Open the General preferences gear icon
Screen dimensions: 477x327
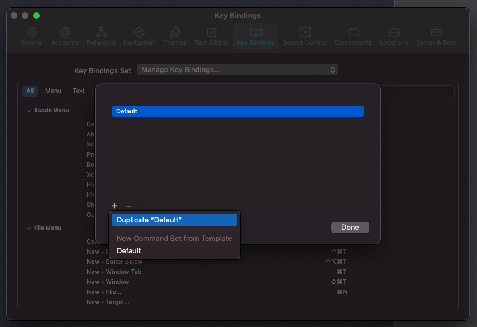[32, 32]
